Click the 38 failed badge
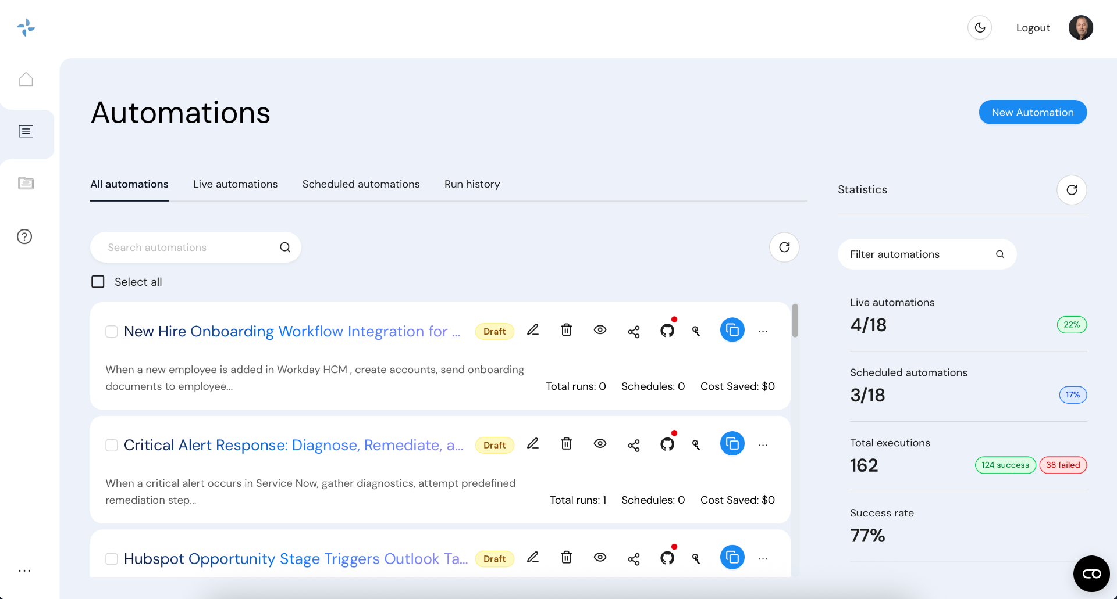 point(1063,465)
